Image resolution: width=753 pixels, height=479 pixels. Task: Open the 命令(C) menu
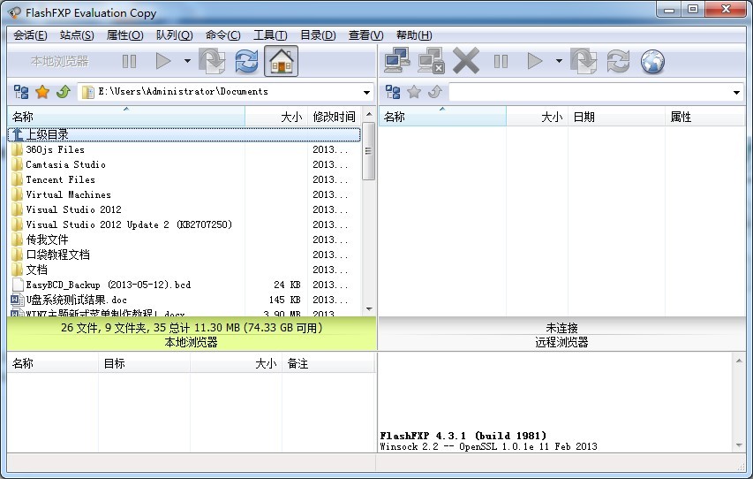point(222,35)
